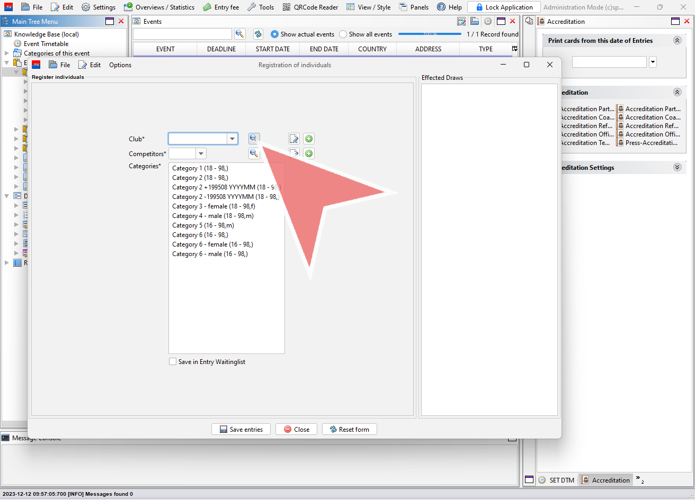
Task: Open Press-Accreditation item in Accreditation panel
Action: tap(651, 143)
